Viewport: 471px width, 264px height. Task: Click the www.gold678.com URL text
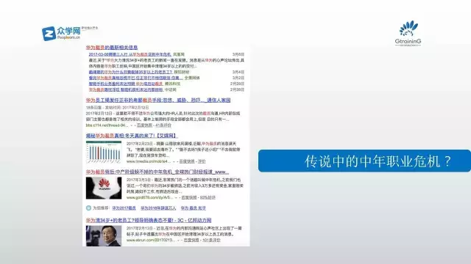149,197
